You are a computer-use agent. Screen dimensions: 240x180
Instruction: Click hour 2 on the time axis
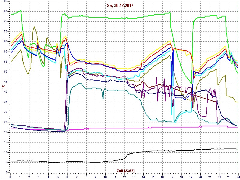[x=29, y=177]
